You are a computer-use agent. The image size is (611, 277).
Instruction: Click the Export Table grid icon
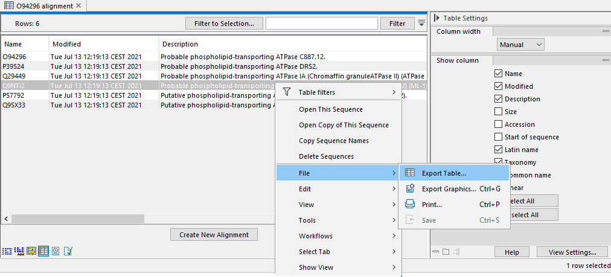410,173
